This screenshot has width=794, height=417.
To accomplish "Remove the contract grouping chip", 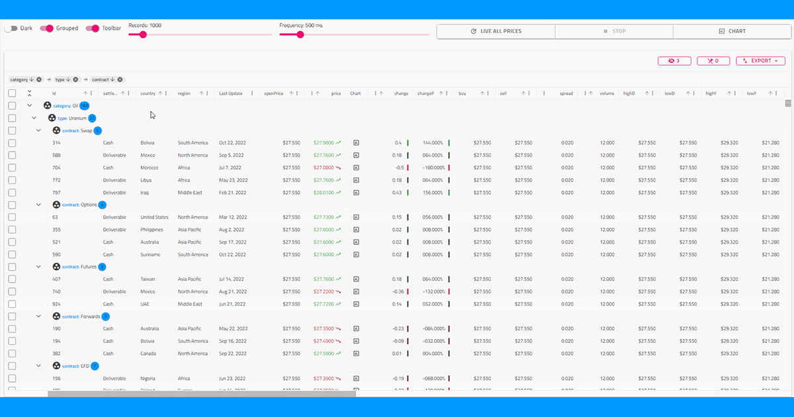I will point(121,79).
